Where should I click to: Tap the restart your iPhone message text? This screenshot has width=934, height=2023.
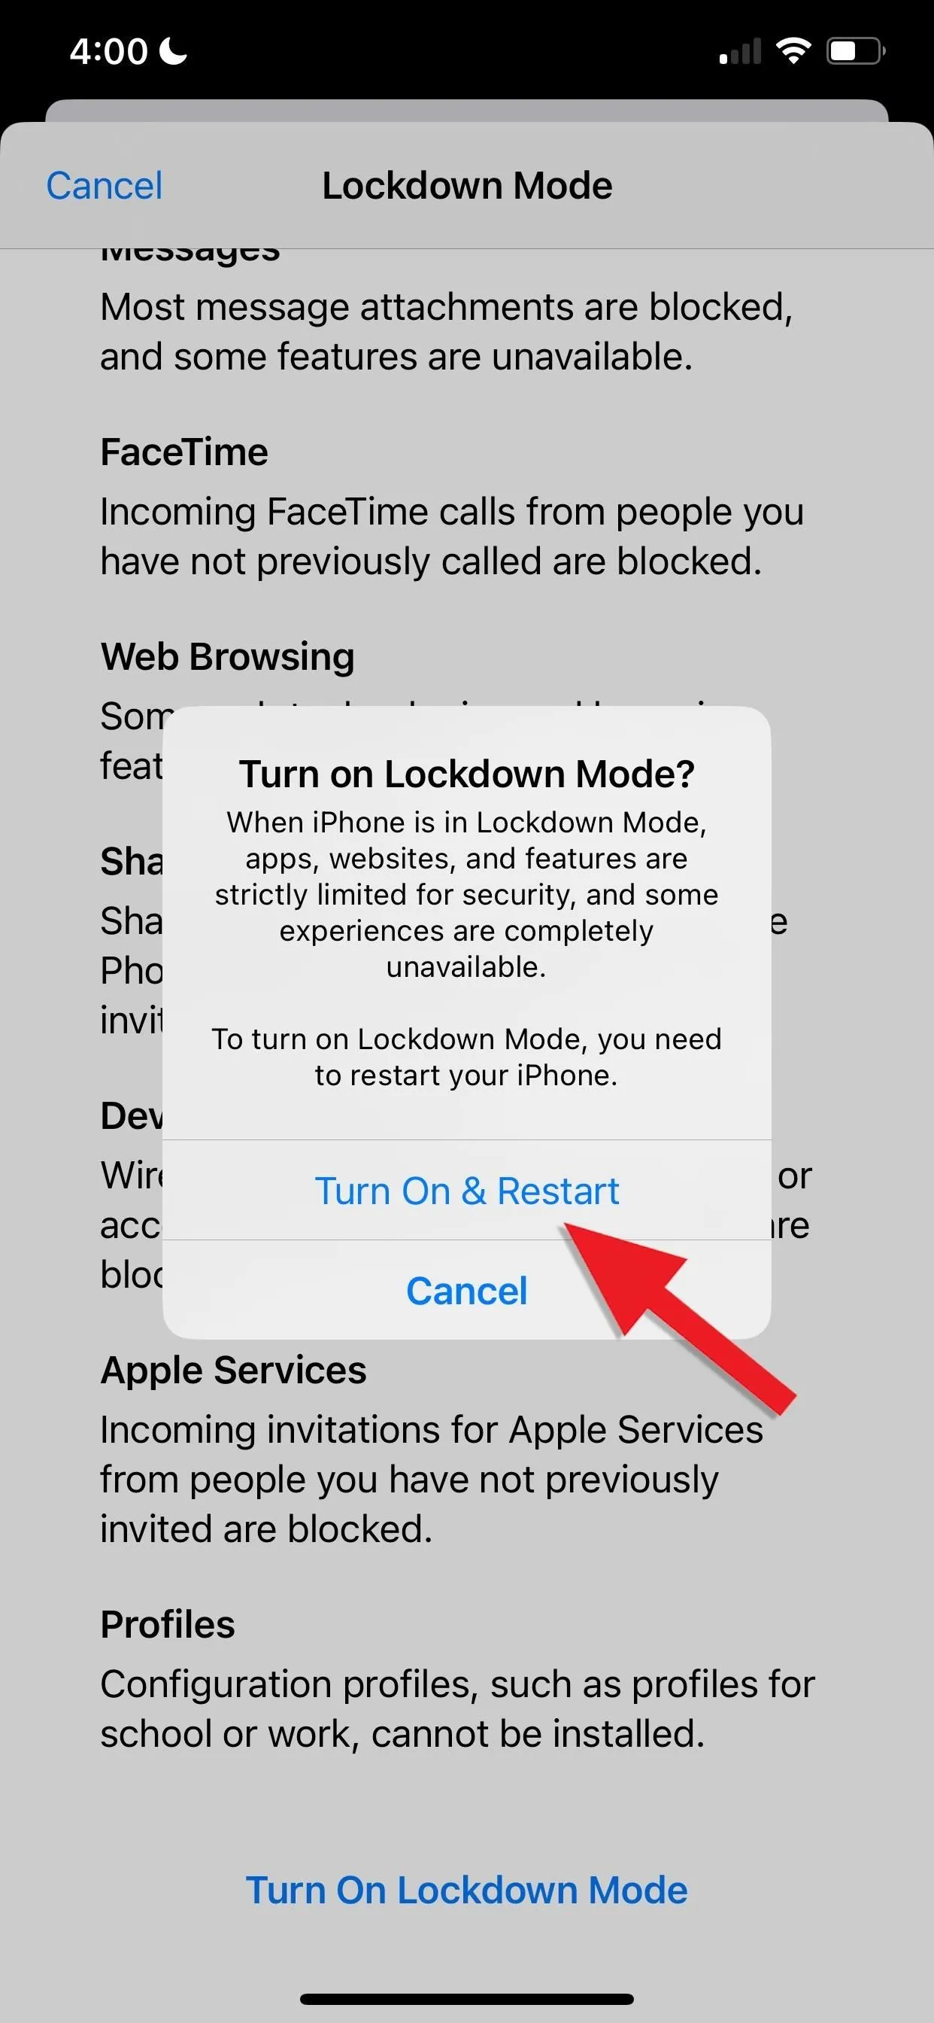pyautogui.click(x=467, y=1057)
